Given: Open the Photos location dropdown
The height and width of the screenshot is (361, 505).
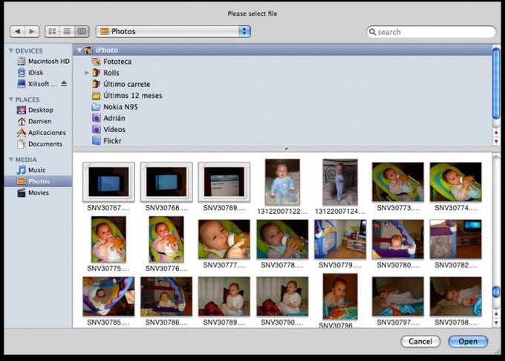Looking at the screenshot, I should click(x=173, y=31).
